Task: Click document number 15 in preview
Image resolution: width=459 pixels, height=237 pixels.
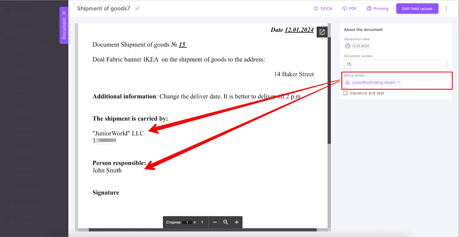Action: coord(182,45)
